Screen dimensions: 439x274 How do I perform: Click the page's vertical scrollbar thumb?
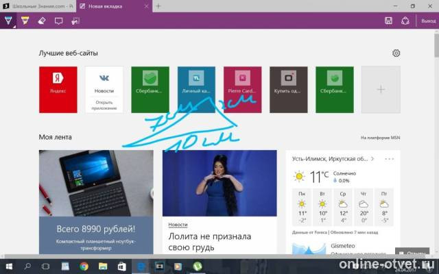436,45
